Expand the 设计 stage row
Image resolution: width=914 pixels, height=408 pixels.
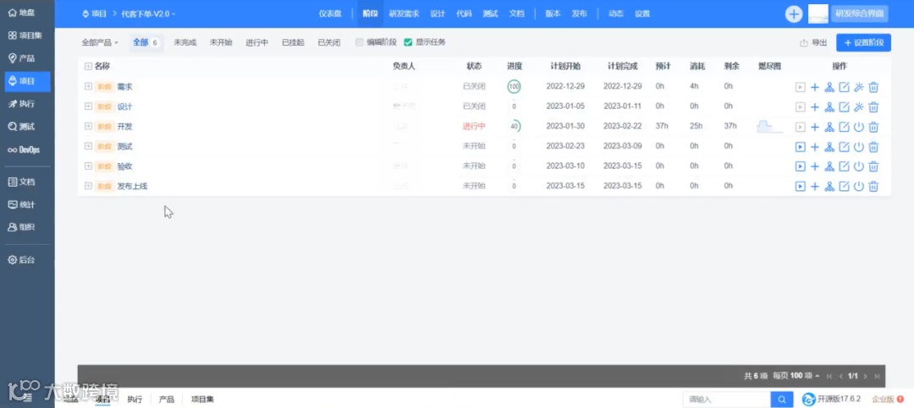tap(89, 106)
